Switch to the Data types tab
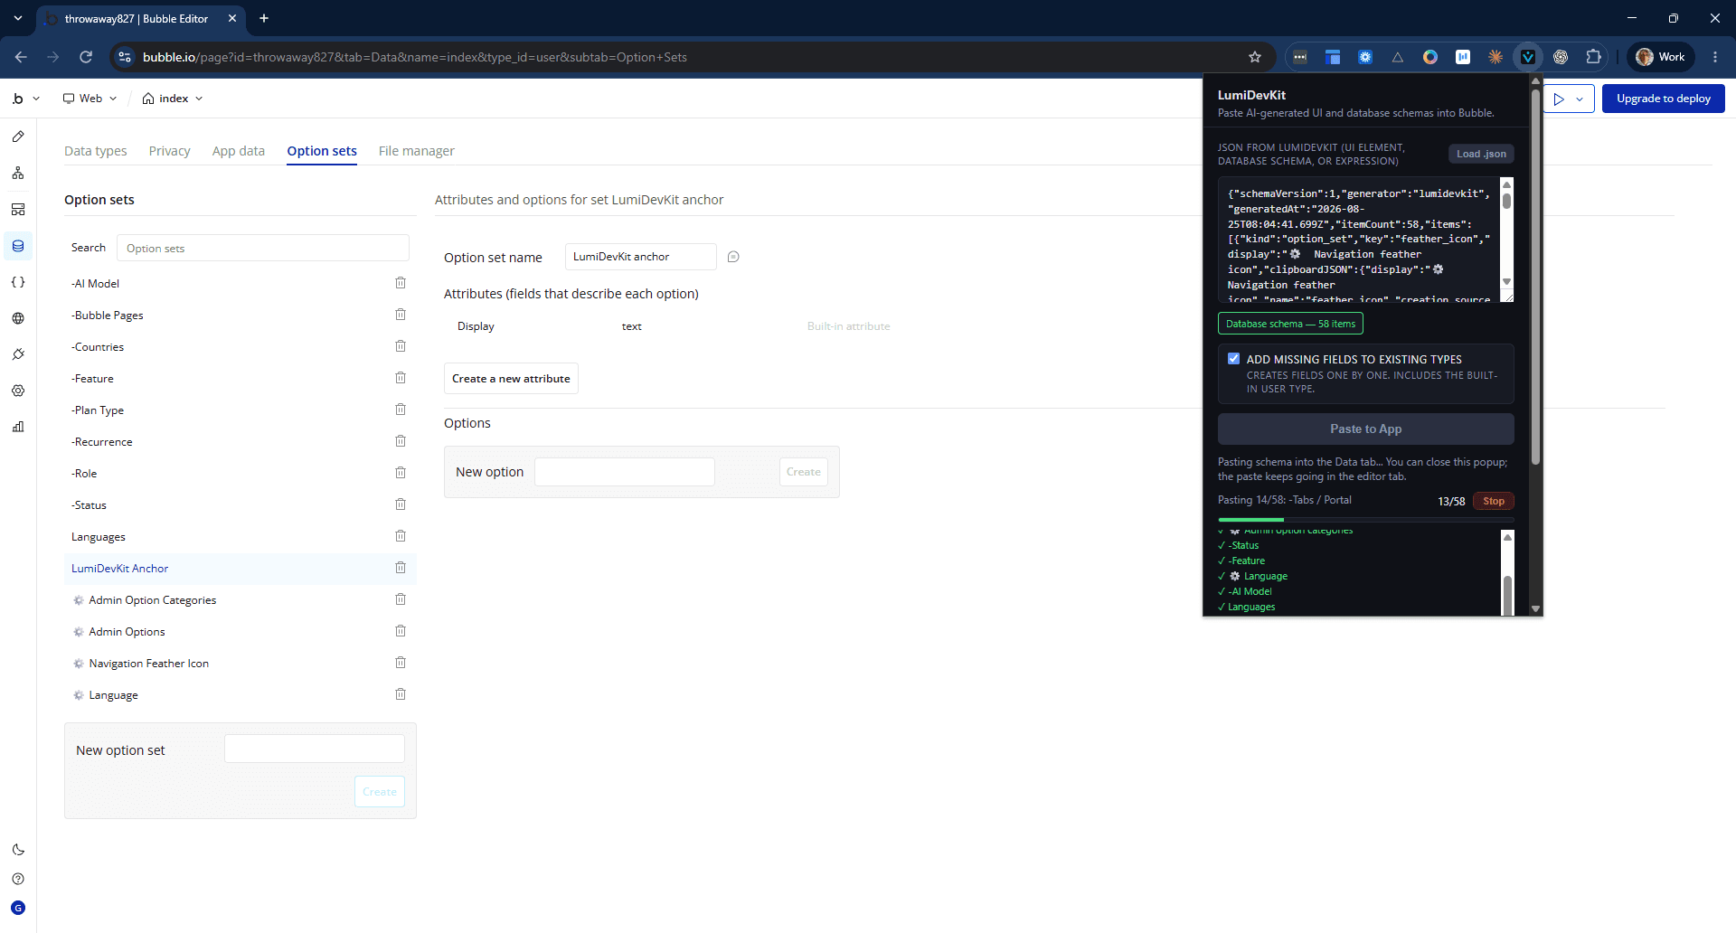Image resolution: width=1736 pixels, height=933 pixels. [96, 151]
